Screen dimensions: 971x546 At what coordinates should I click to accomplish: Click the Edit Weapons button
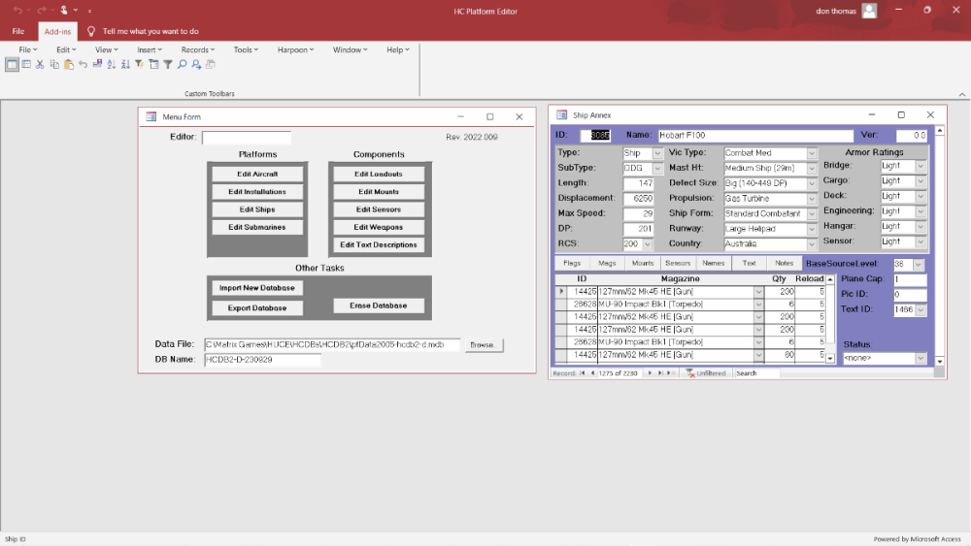379,228
